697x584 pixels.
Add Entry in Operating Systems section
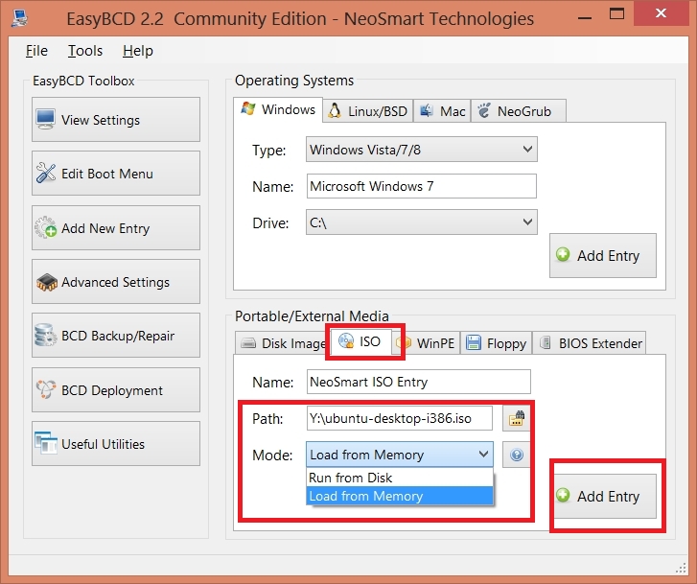(x=603, y=255)
